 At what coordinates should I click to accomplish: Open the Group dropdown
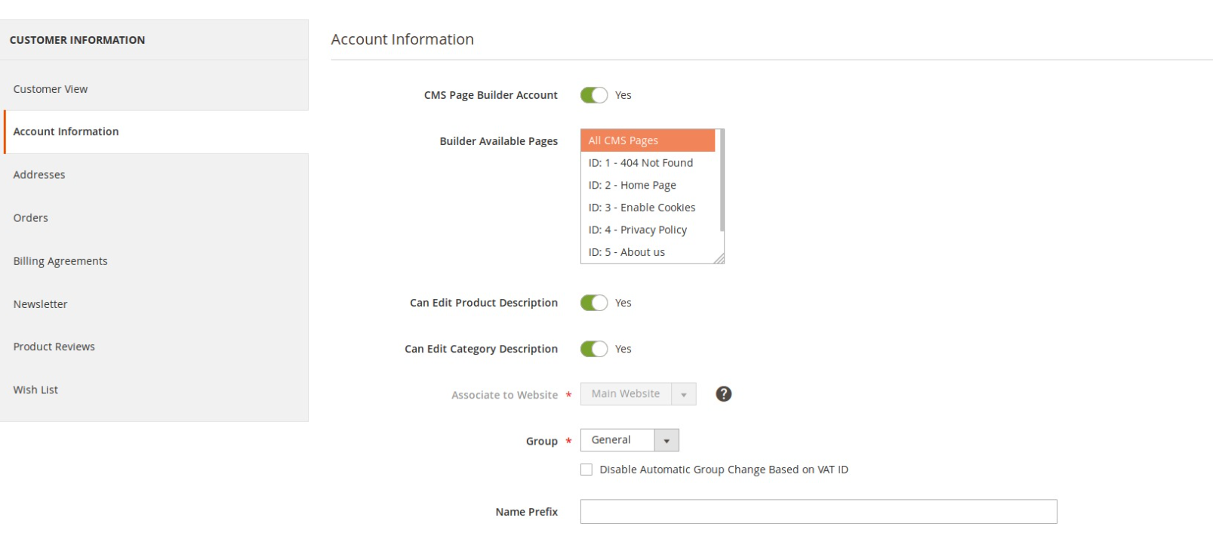click(630, 440)
